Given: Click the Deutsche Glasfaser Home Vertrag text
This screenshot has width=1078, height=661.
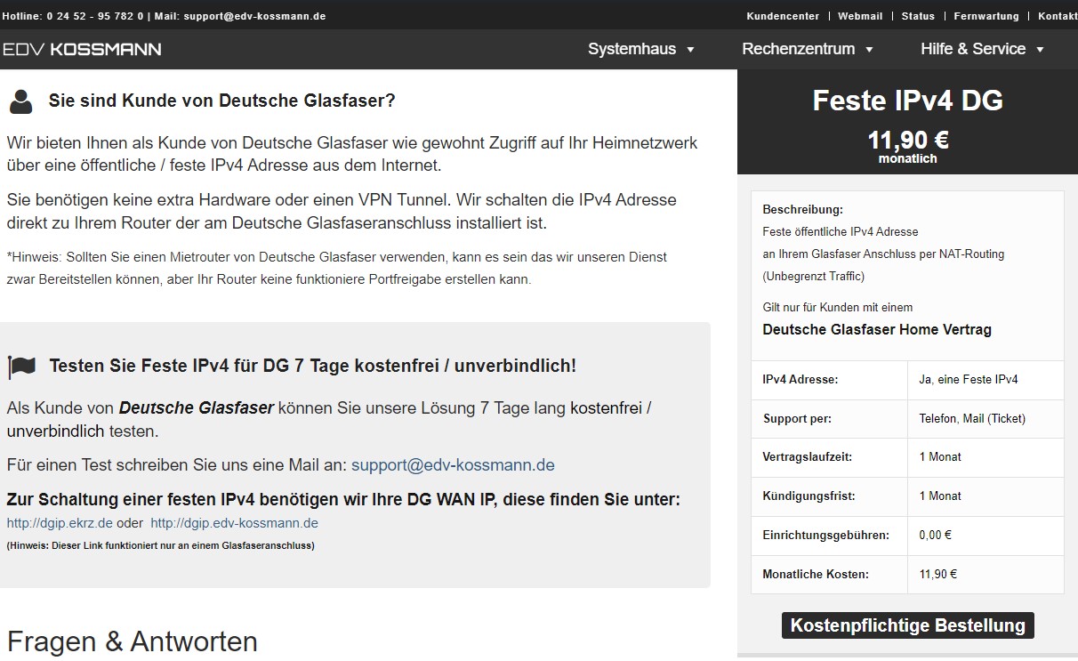Looking at the screenshot, I should click(x=876, y=329).
